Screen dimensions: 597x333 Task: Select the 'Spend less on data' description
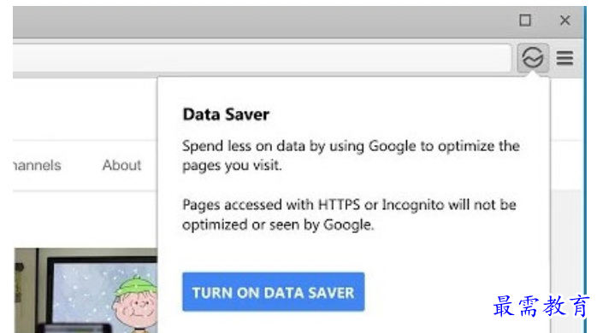(351, 155)
